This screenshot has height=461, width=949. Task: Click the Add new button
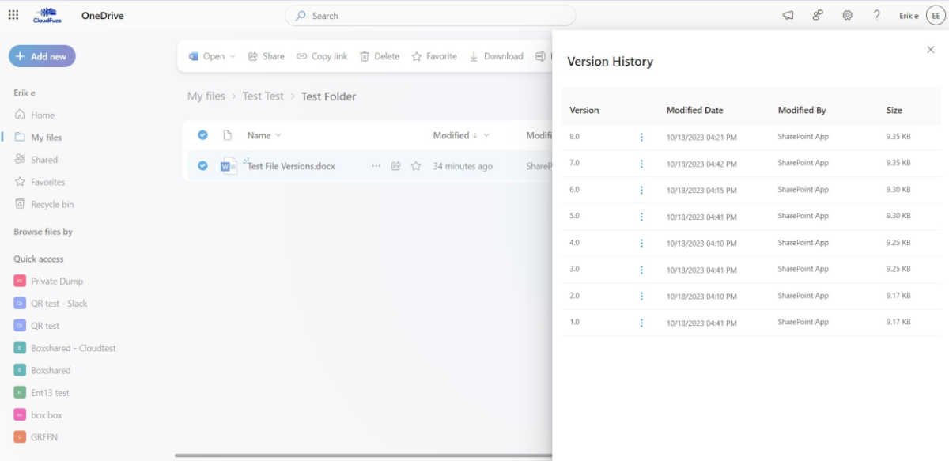[x=41, y=55]
